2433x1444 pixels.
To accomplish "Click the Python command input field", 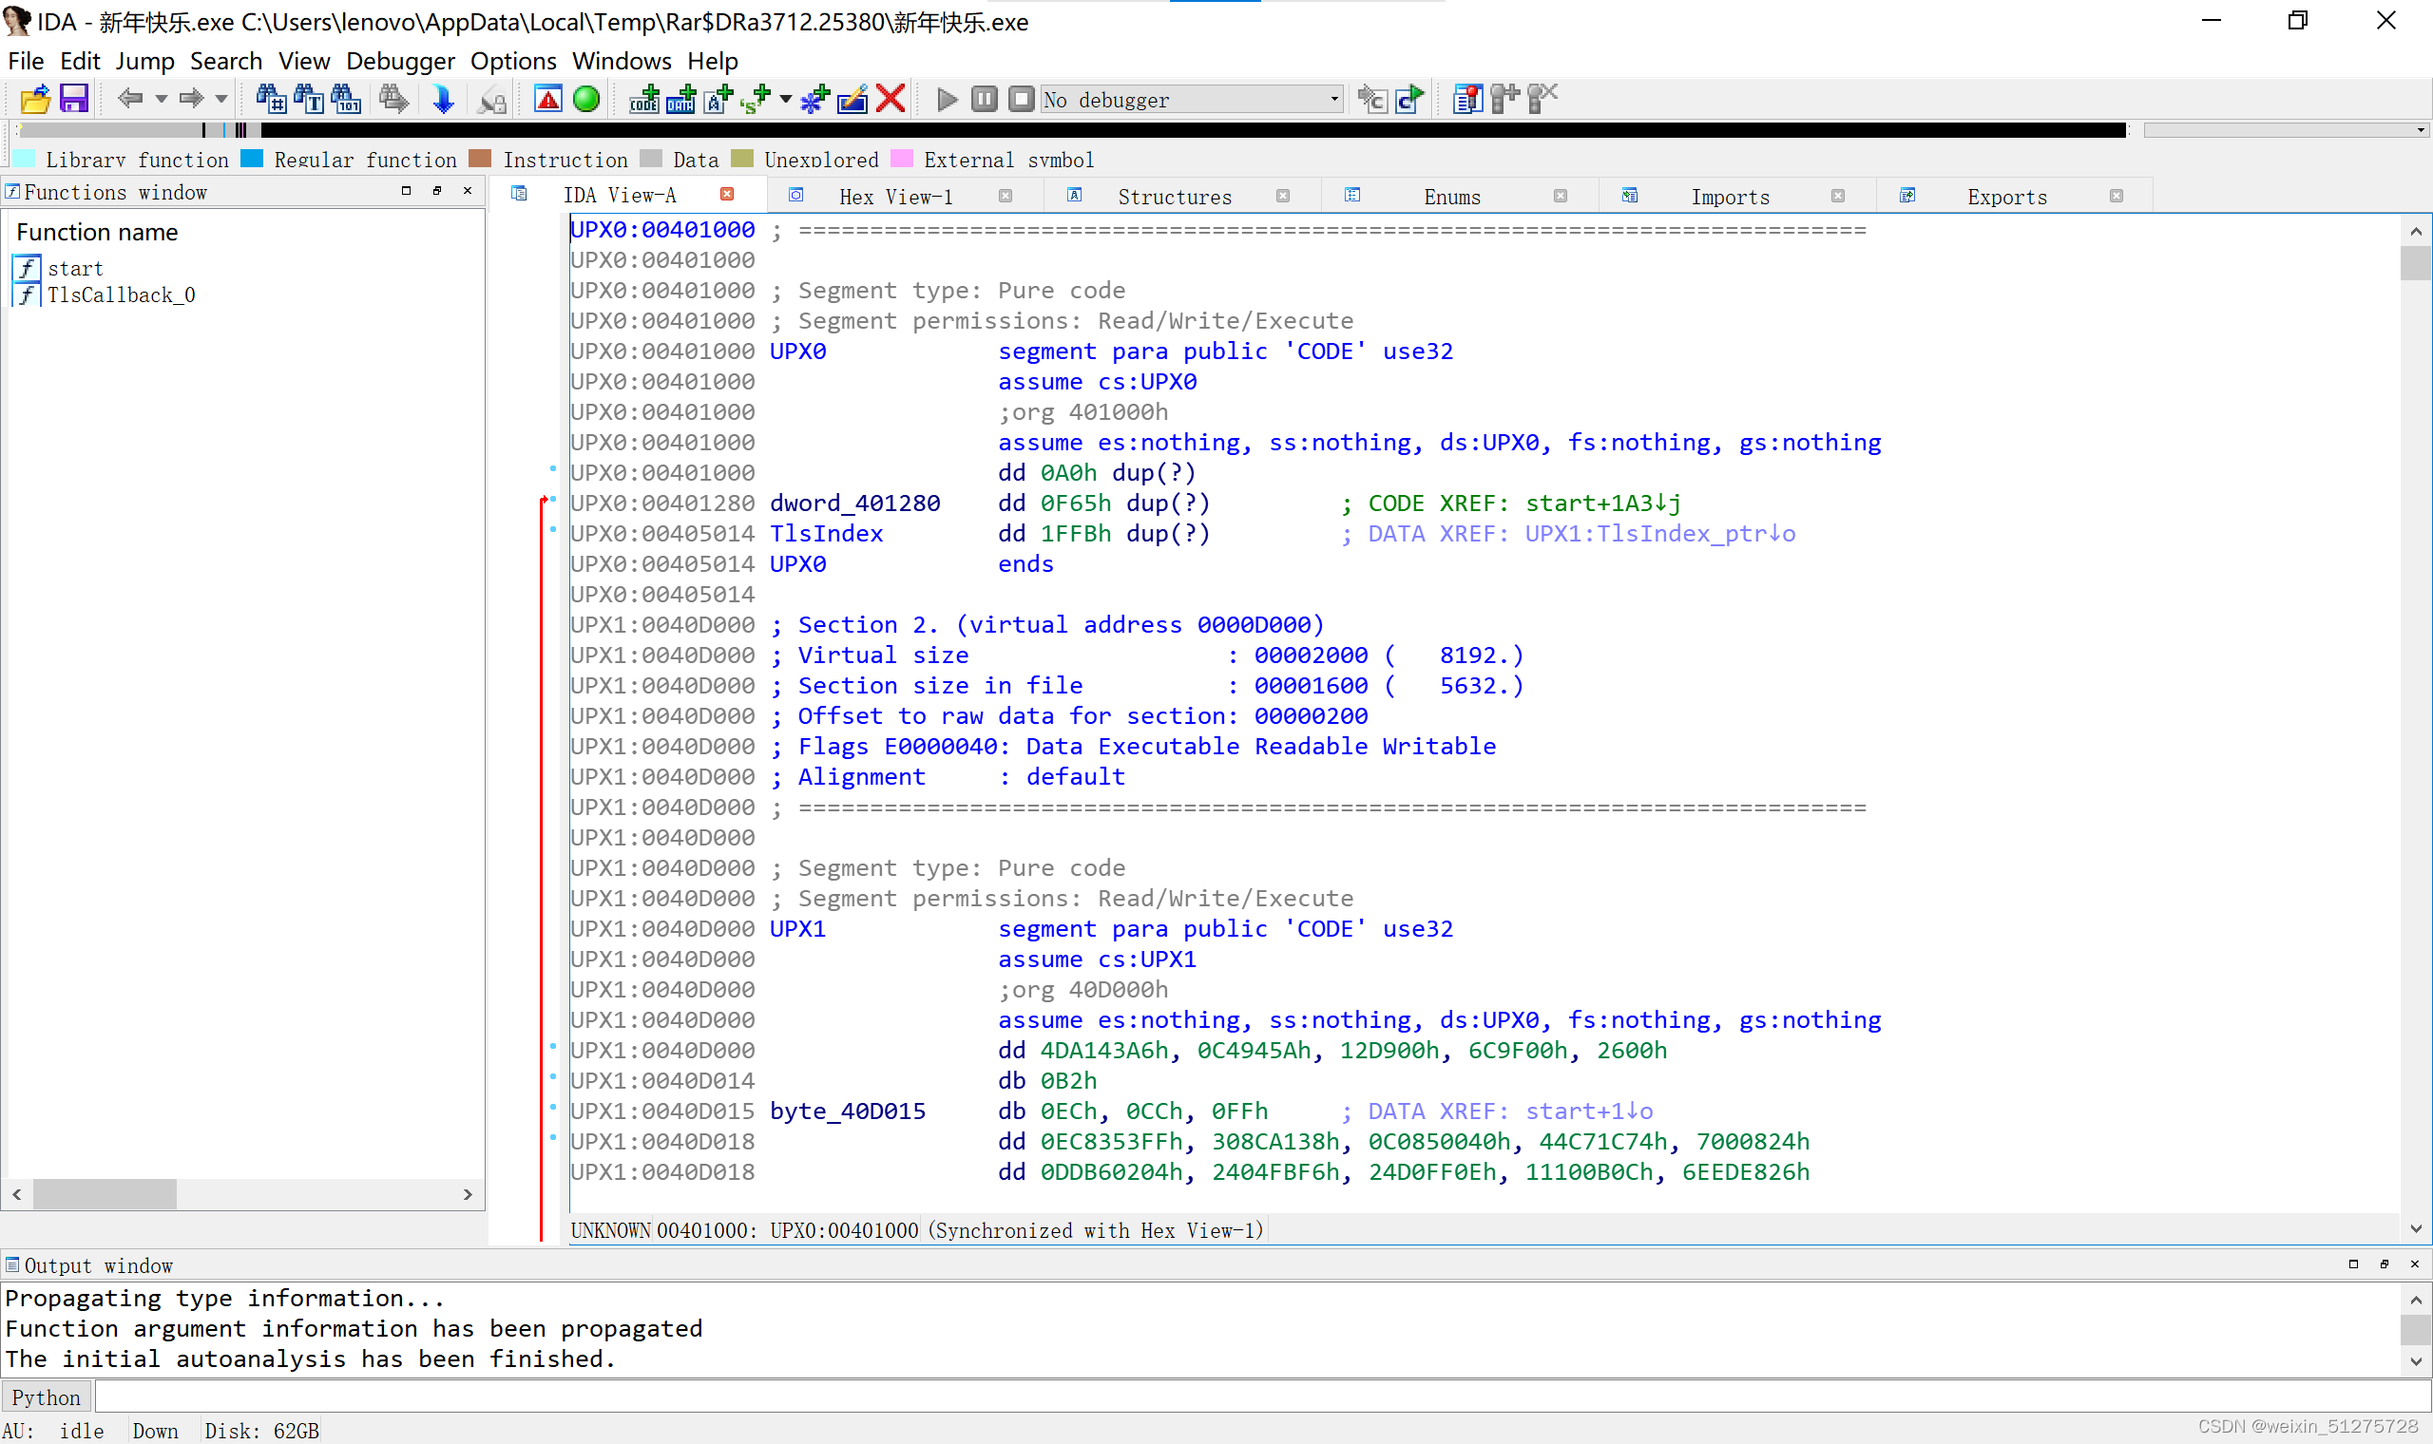I will [1262, 1397].
